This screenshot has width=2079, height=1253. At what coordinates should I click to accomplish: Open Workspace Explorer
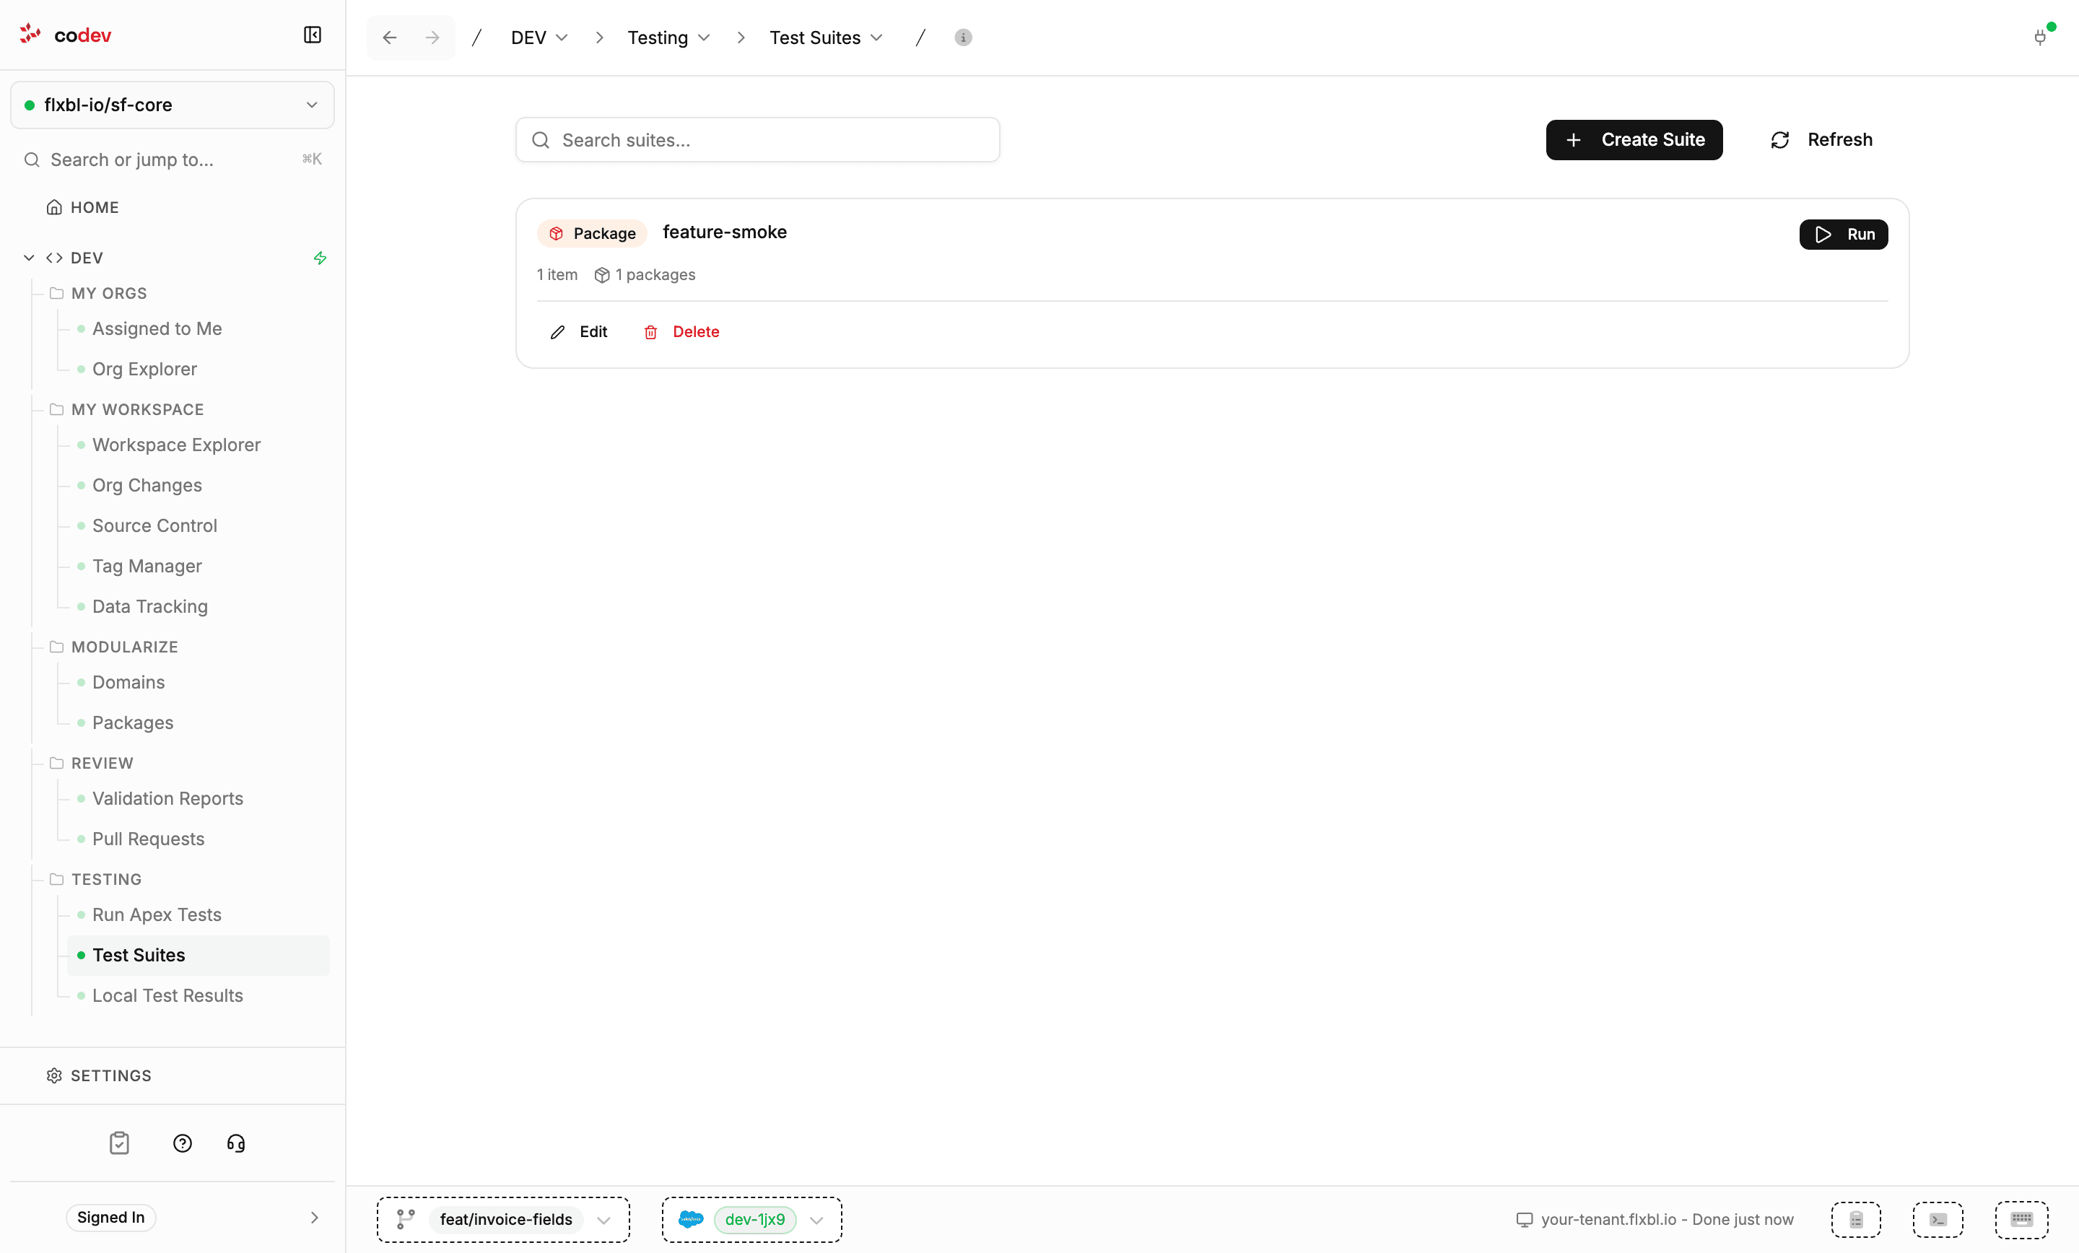176,445
